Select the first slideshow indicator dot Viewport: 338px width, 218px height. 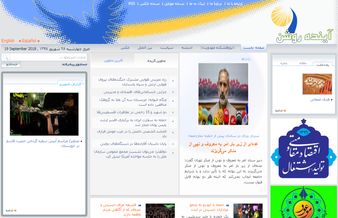[x=243, y=59]
